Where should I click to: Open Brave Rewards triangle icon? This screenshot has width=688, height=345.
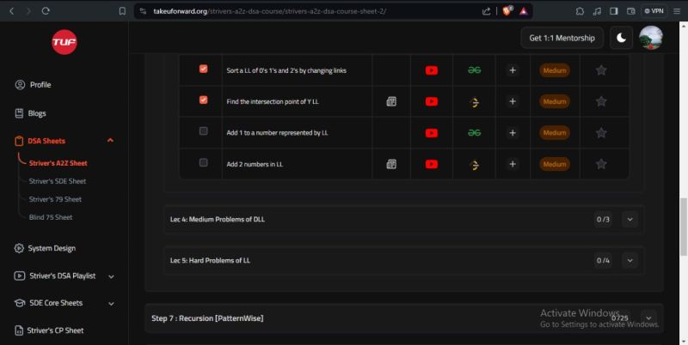click(x=524, y=11)
